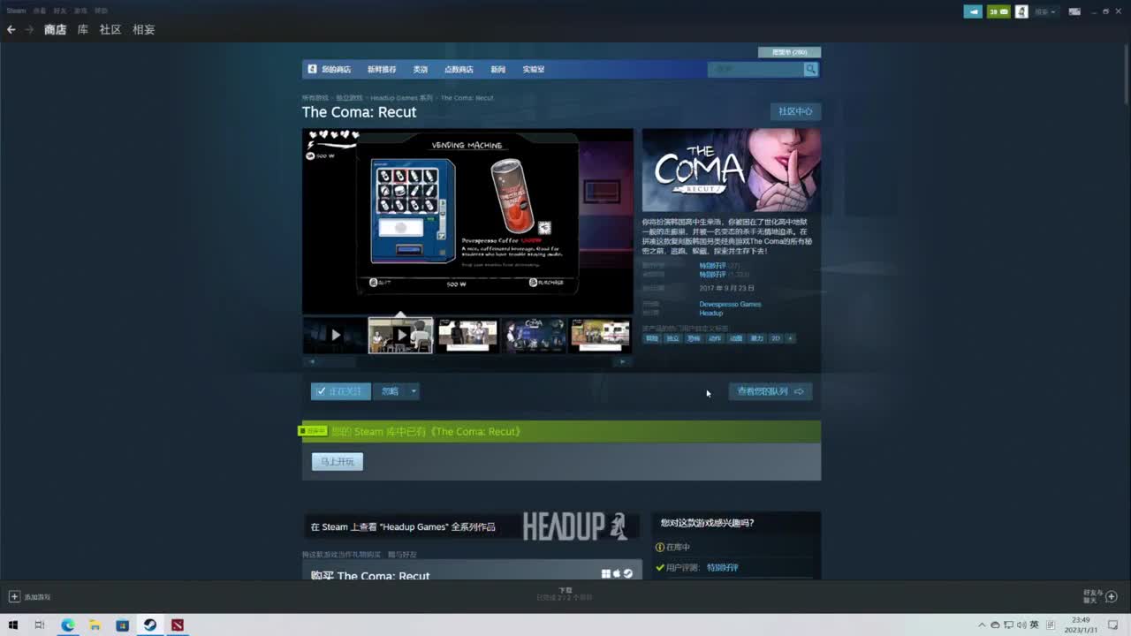Open Microsoft Edge from taskbar

pyautogui.click(x=68, y=625)
